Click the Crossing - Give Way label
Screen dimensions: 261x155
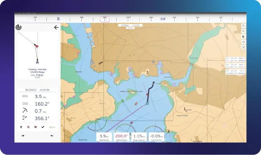[x=38, y=69]
